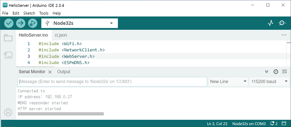Switch to the HelloServer.ino tab
The image size is (291, 127).
pos(33,35)
